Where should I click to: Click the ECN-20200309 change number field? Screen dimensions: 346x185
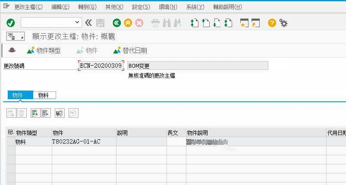(x=101, y=66)
